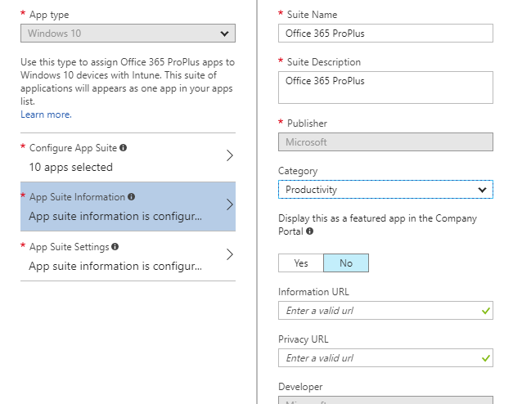
Task: Click info icon beside Configure App Suite
Action: [x=124, y=148]
